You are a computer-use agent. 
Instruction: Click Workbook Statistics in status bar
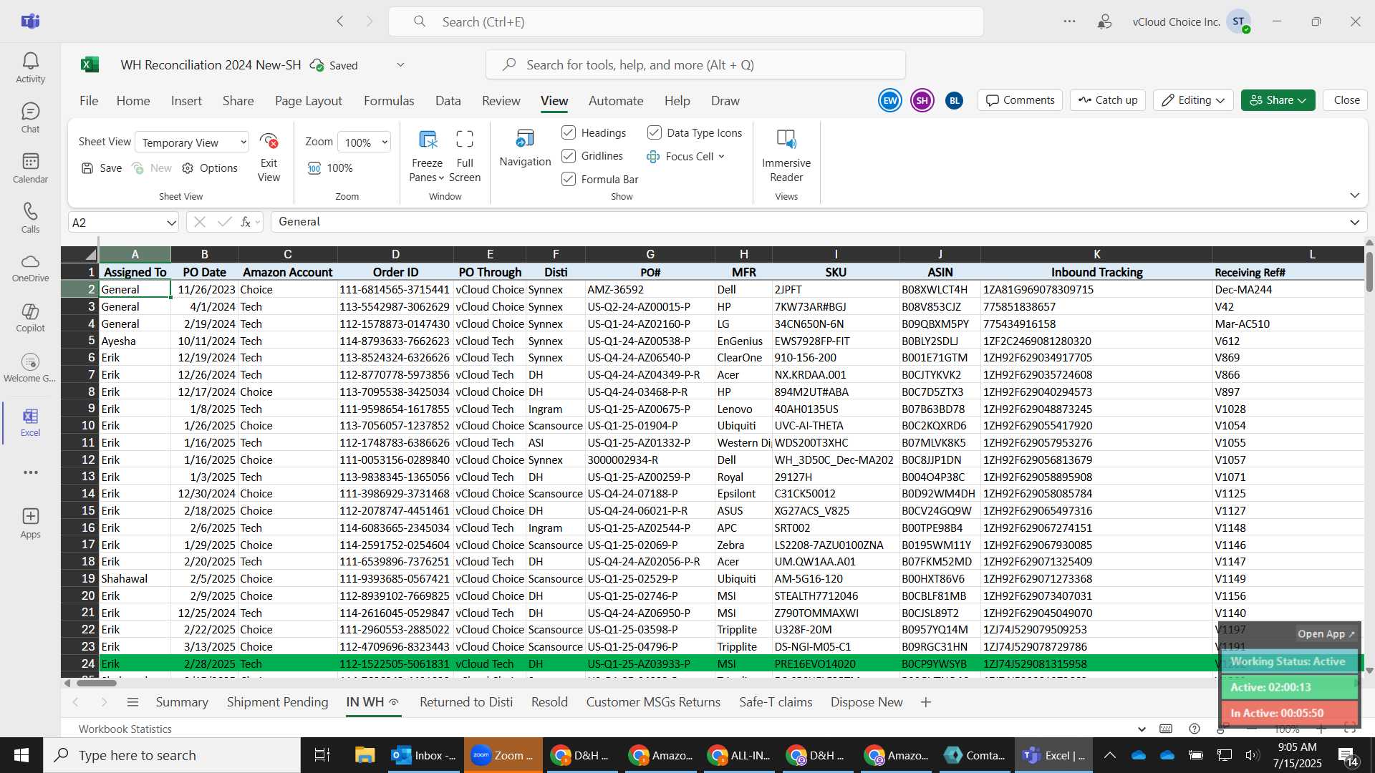point(125,729)
